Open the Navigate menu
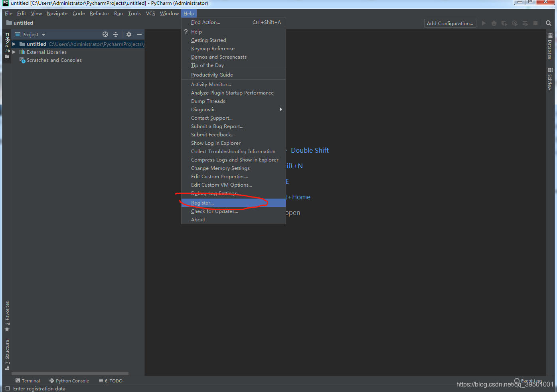The image size is (557, 392). 57,14
